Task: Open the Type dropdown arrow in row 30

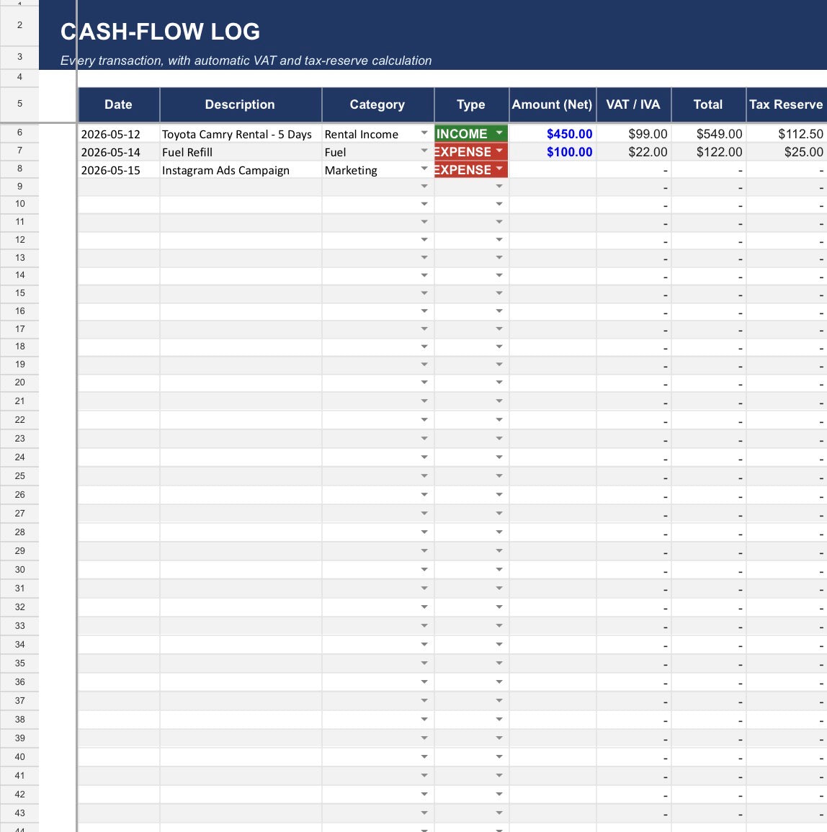Action: (x=499, y=569)
